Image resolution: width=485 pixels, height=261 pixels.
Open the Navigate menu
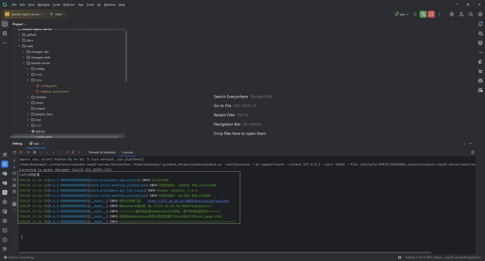(x=44, y=4)
